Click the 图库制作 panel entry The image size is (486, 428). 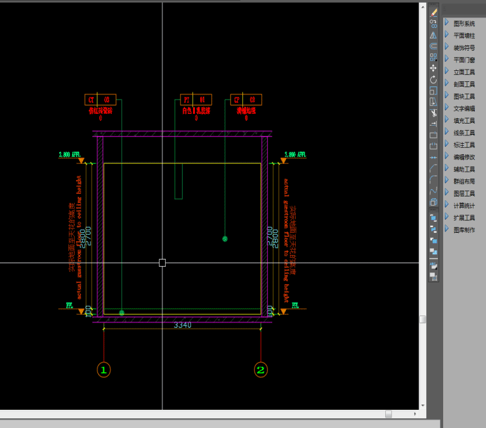464,230
